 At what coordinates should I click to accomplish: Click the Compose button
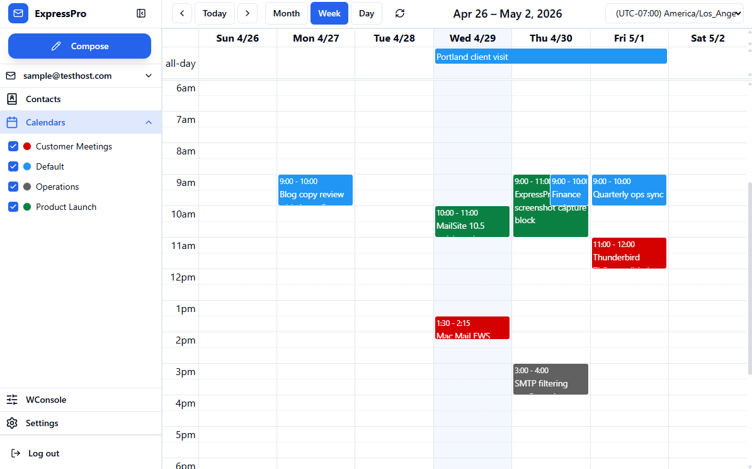(x=79, y=46)
